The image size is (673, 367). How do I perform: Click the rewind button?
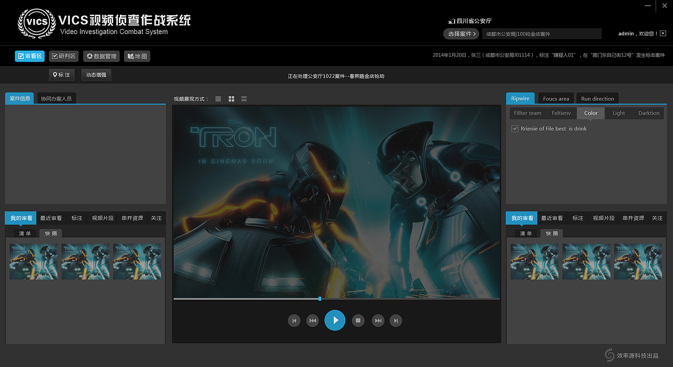click(x=312, y=320)
